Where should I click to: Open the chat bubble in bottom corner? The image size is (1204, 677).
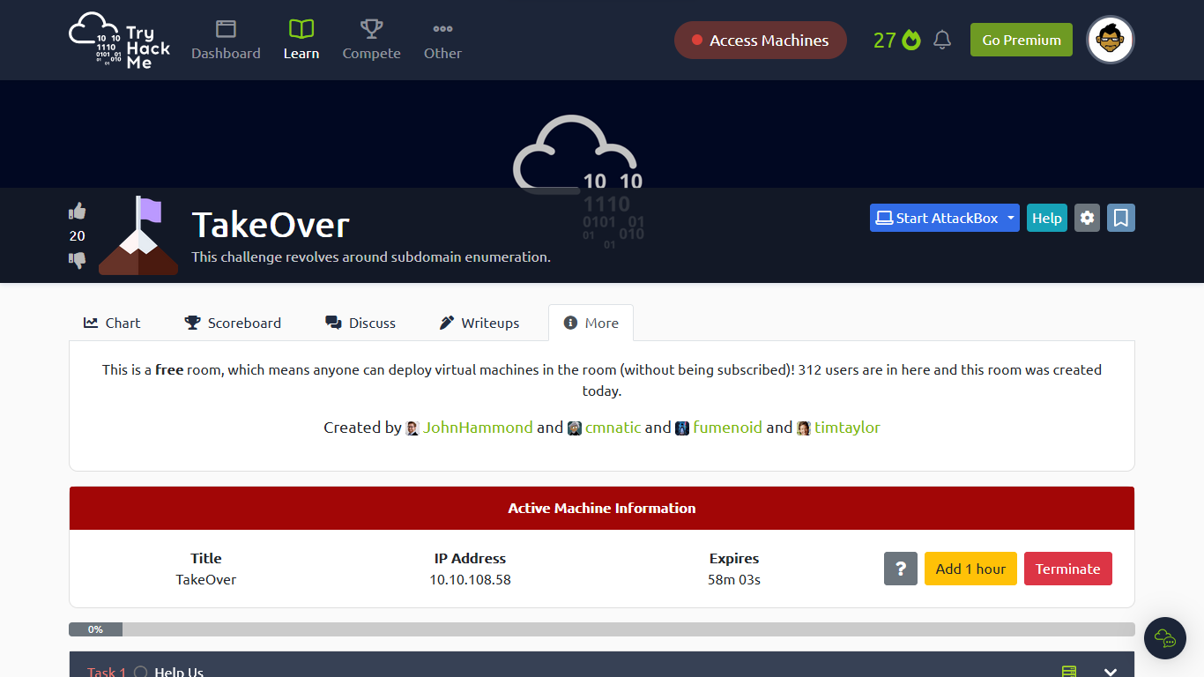click(x=1164, y=638)
